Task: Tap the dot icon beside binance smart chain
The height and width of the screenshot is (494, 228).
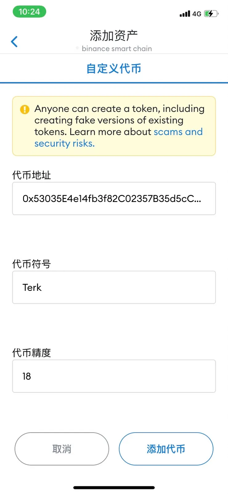Action: [77, 48]
